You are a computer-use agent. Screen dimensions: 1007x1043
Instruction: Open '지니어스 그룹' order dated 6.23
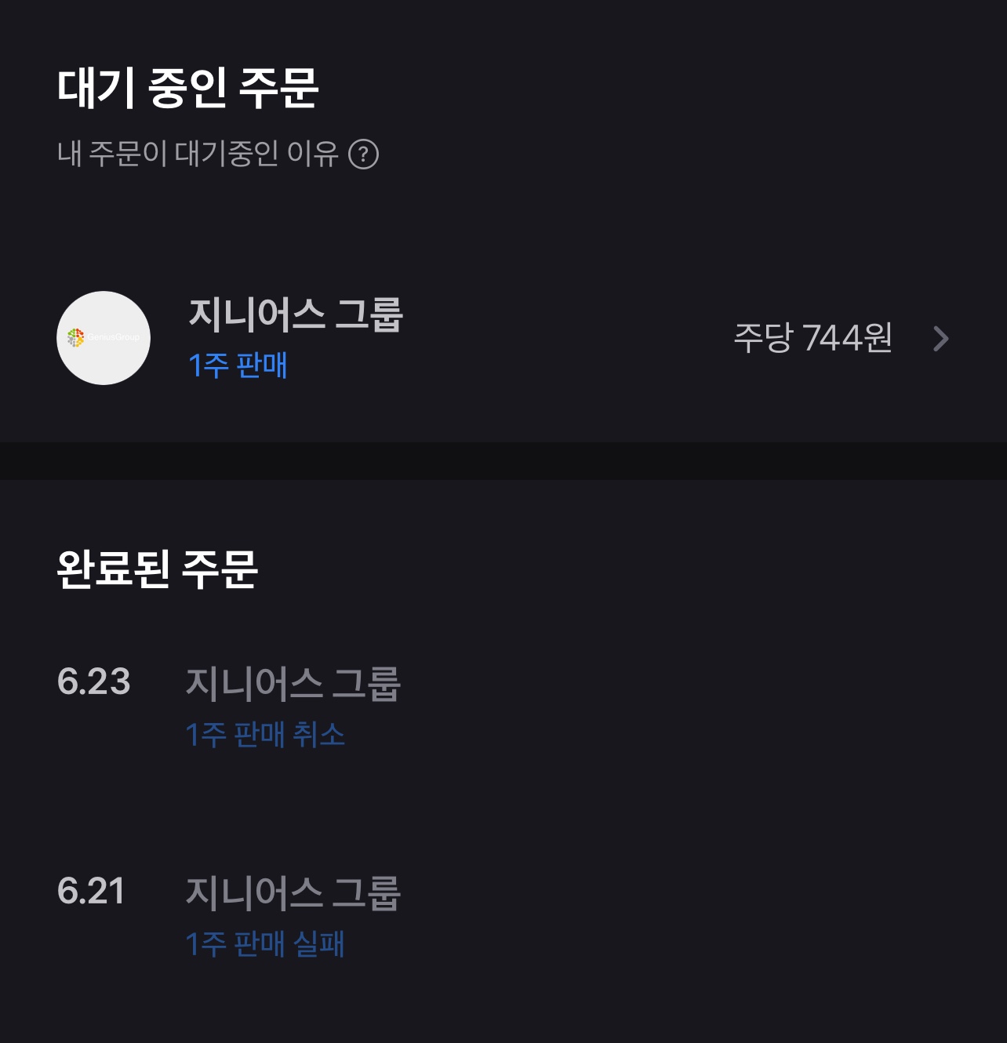point(293,683)
